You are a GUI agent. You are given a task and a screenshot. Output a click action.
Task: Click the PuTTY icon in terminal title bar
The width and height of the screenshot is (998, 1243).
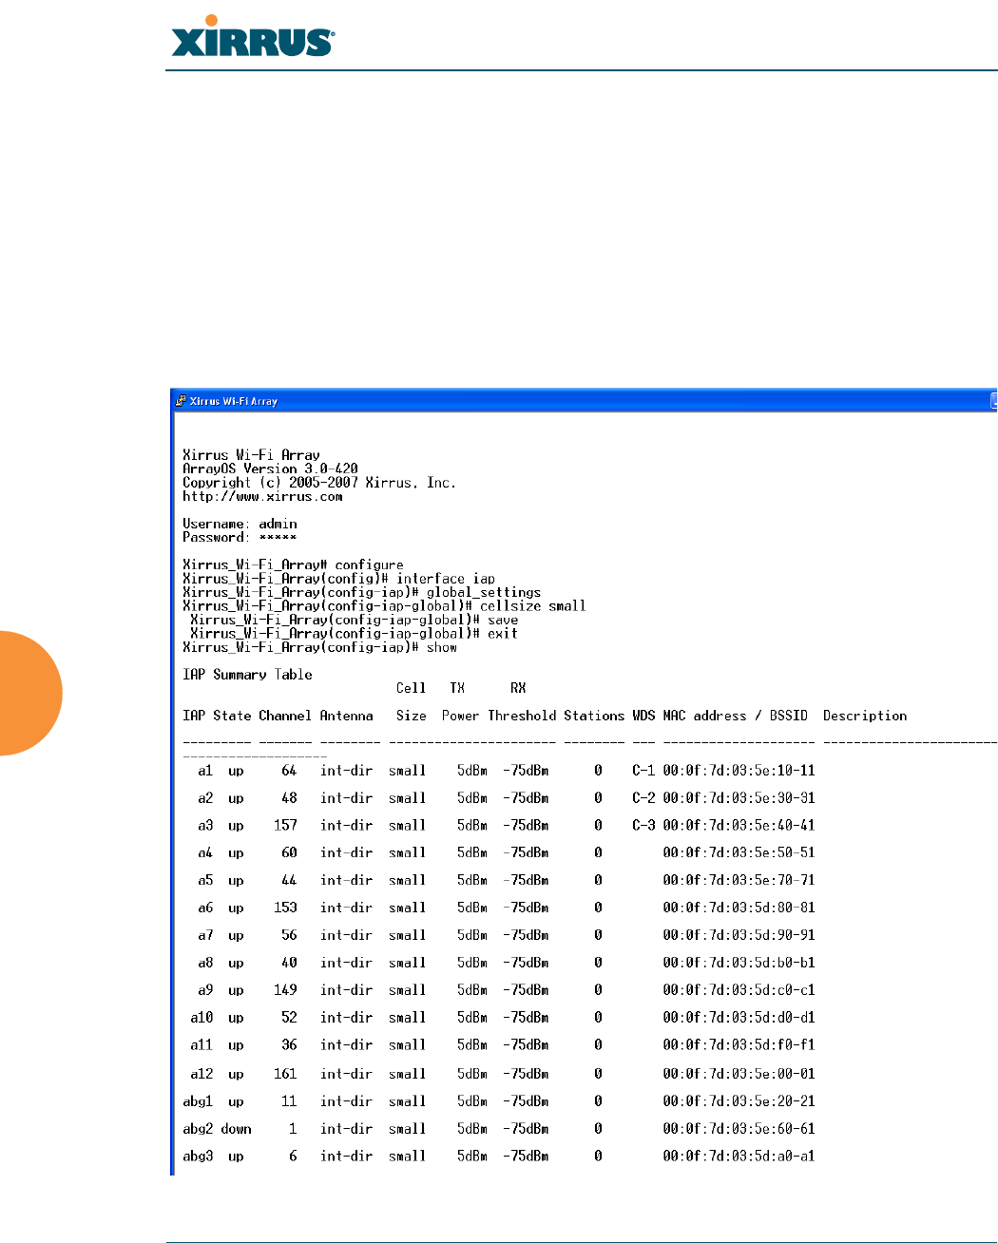point(180,401)
